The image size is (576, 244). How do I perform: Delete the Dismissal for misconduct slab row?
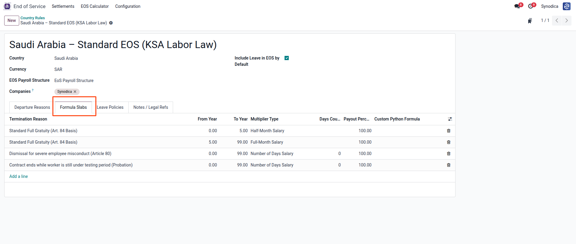point(449,154)
